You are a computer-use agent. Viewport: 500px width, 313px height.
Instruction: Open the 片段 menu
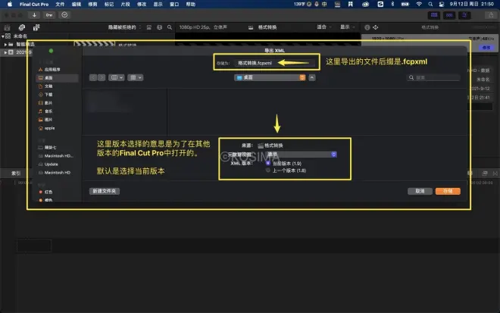tap(125, 4)
